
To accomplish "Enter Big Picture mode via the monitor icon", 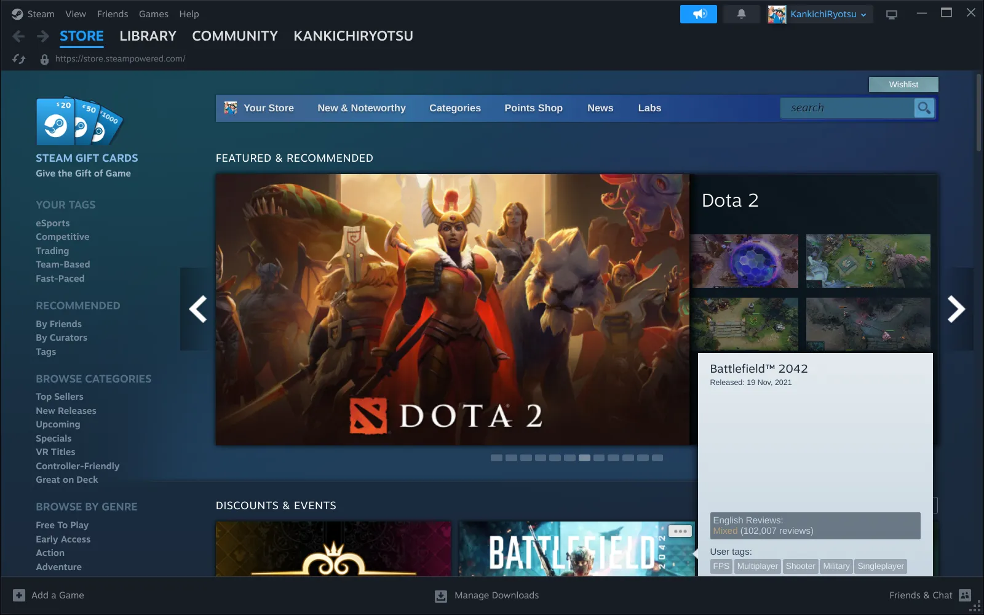I will coord(892,14).
